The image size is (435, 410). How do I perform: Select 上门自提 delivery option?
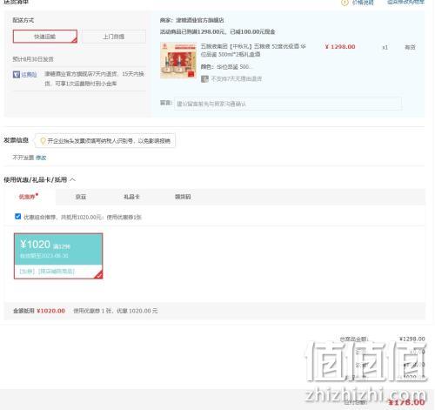coord(114,37)
